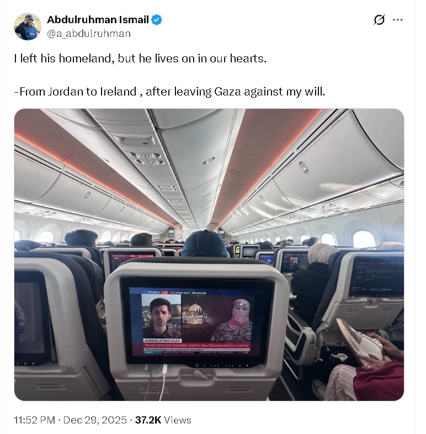Click the tweet text about his homeland
426x434 pixels.
[140, 59]
